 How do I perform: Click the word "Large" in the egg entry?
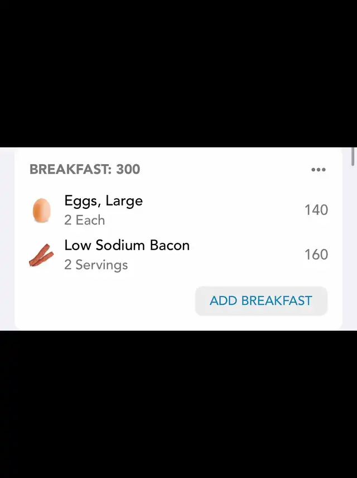click(124, 202)
